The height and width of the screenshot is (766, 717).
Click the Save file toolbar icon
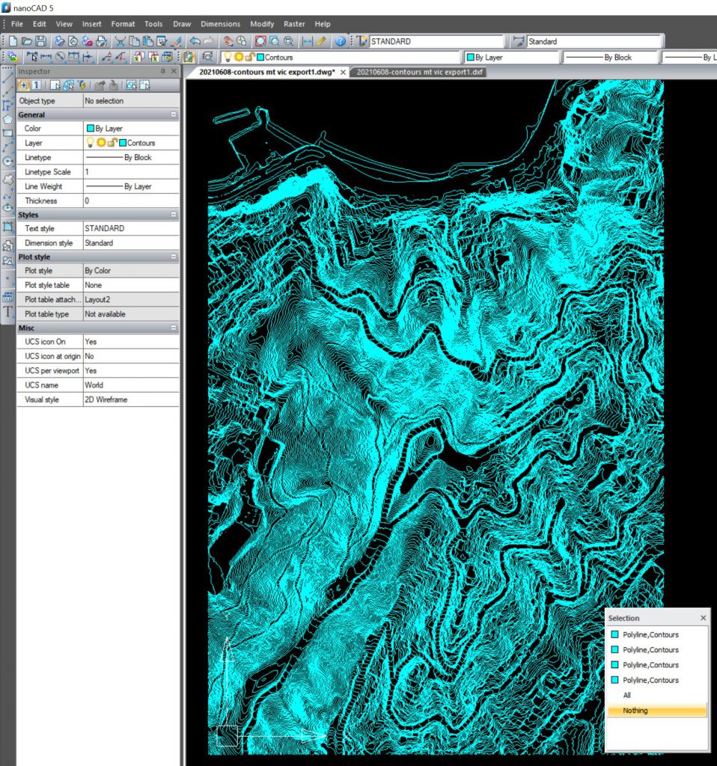[40, 42]
